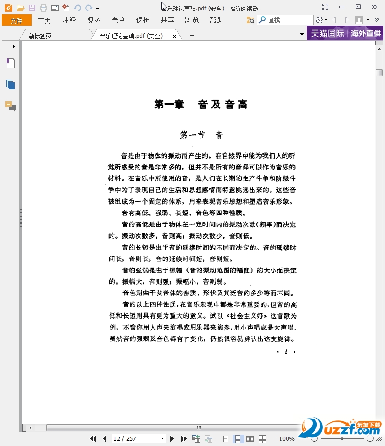Jump to the last page
The width and height of the screenshot is (385, 446).
click(184, 439)
